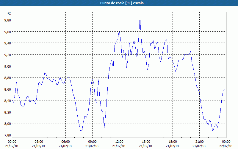Click the 06:00 time axis label
The image size is (238, 149).
[x=65, y=142]
